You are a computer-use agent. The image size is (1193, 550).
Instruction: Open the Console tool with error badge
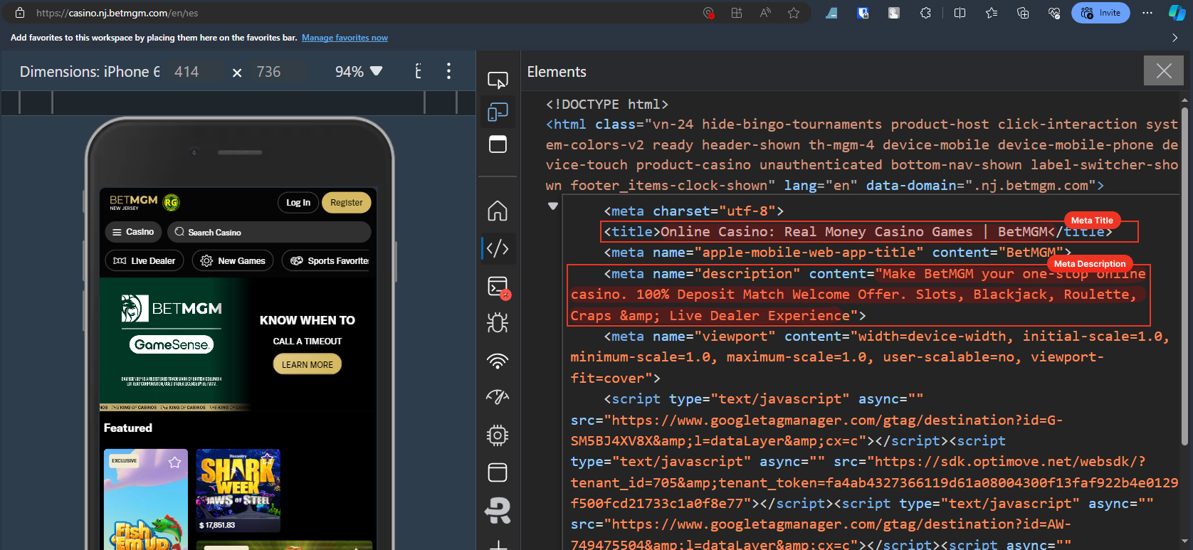click(x=498, y=286)
